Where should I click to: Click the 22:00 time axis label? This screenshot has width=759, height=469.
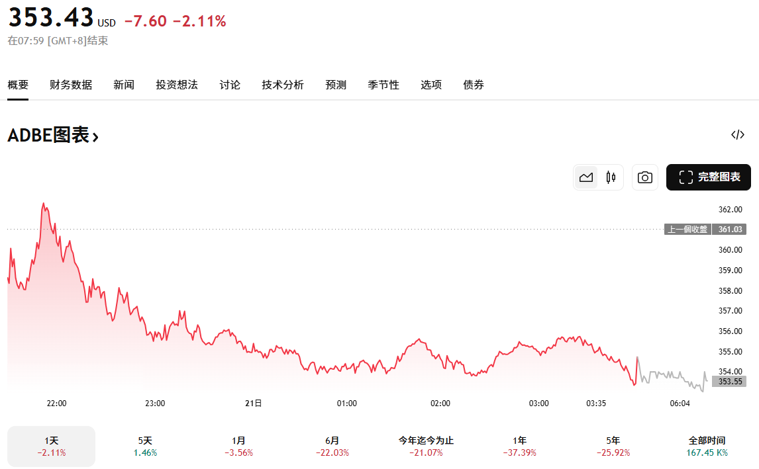pos(57,404)
